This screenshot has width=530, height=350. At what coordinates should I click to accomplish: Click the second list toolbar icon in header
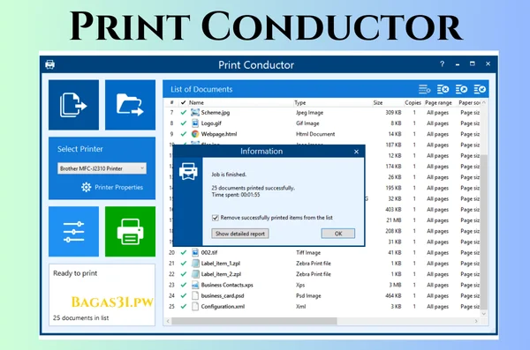coord(443,89)
